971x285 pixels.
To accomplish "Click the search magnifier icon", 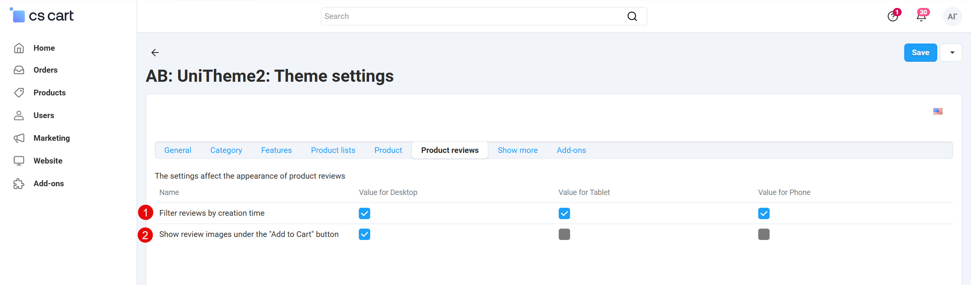I will (x=632, y=16).
